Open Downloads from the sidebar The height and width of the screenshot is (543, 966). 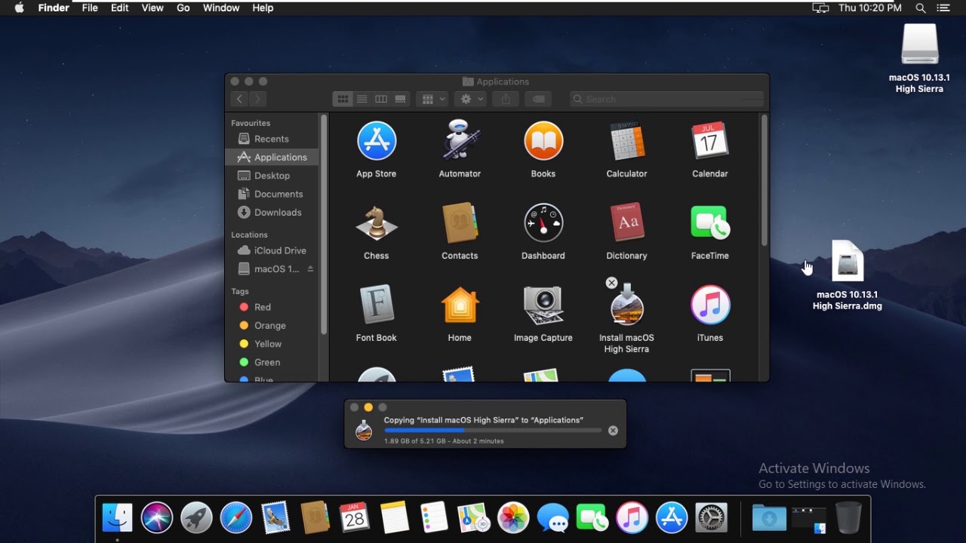(x=272, y=213)
